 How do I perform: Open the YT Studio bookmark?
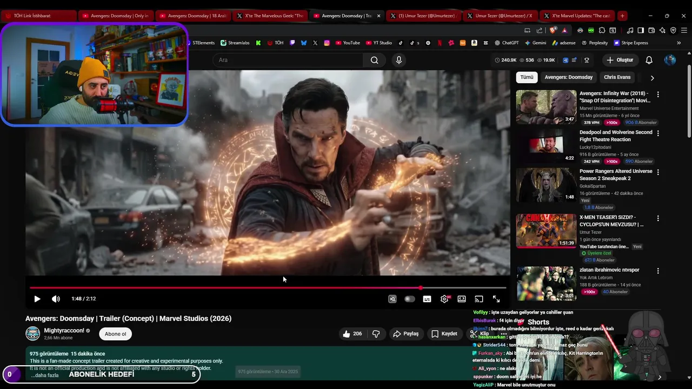point(378,43)
